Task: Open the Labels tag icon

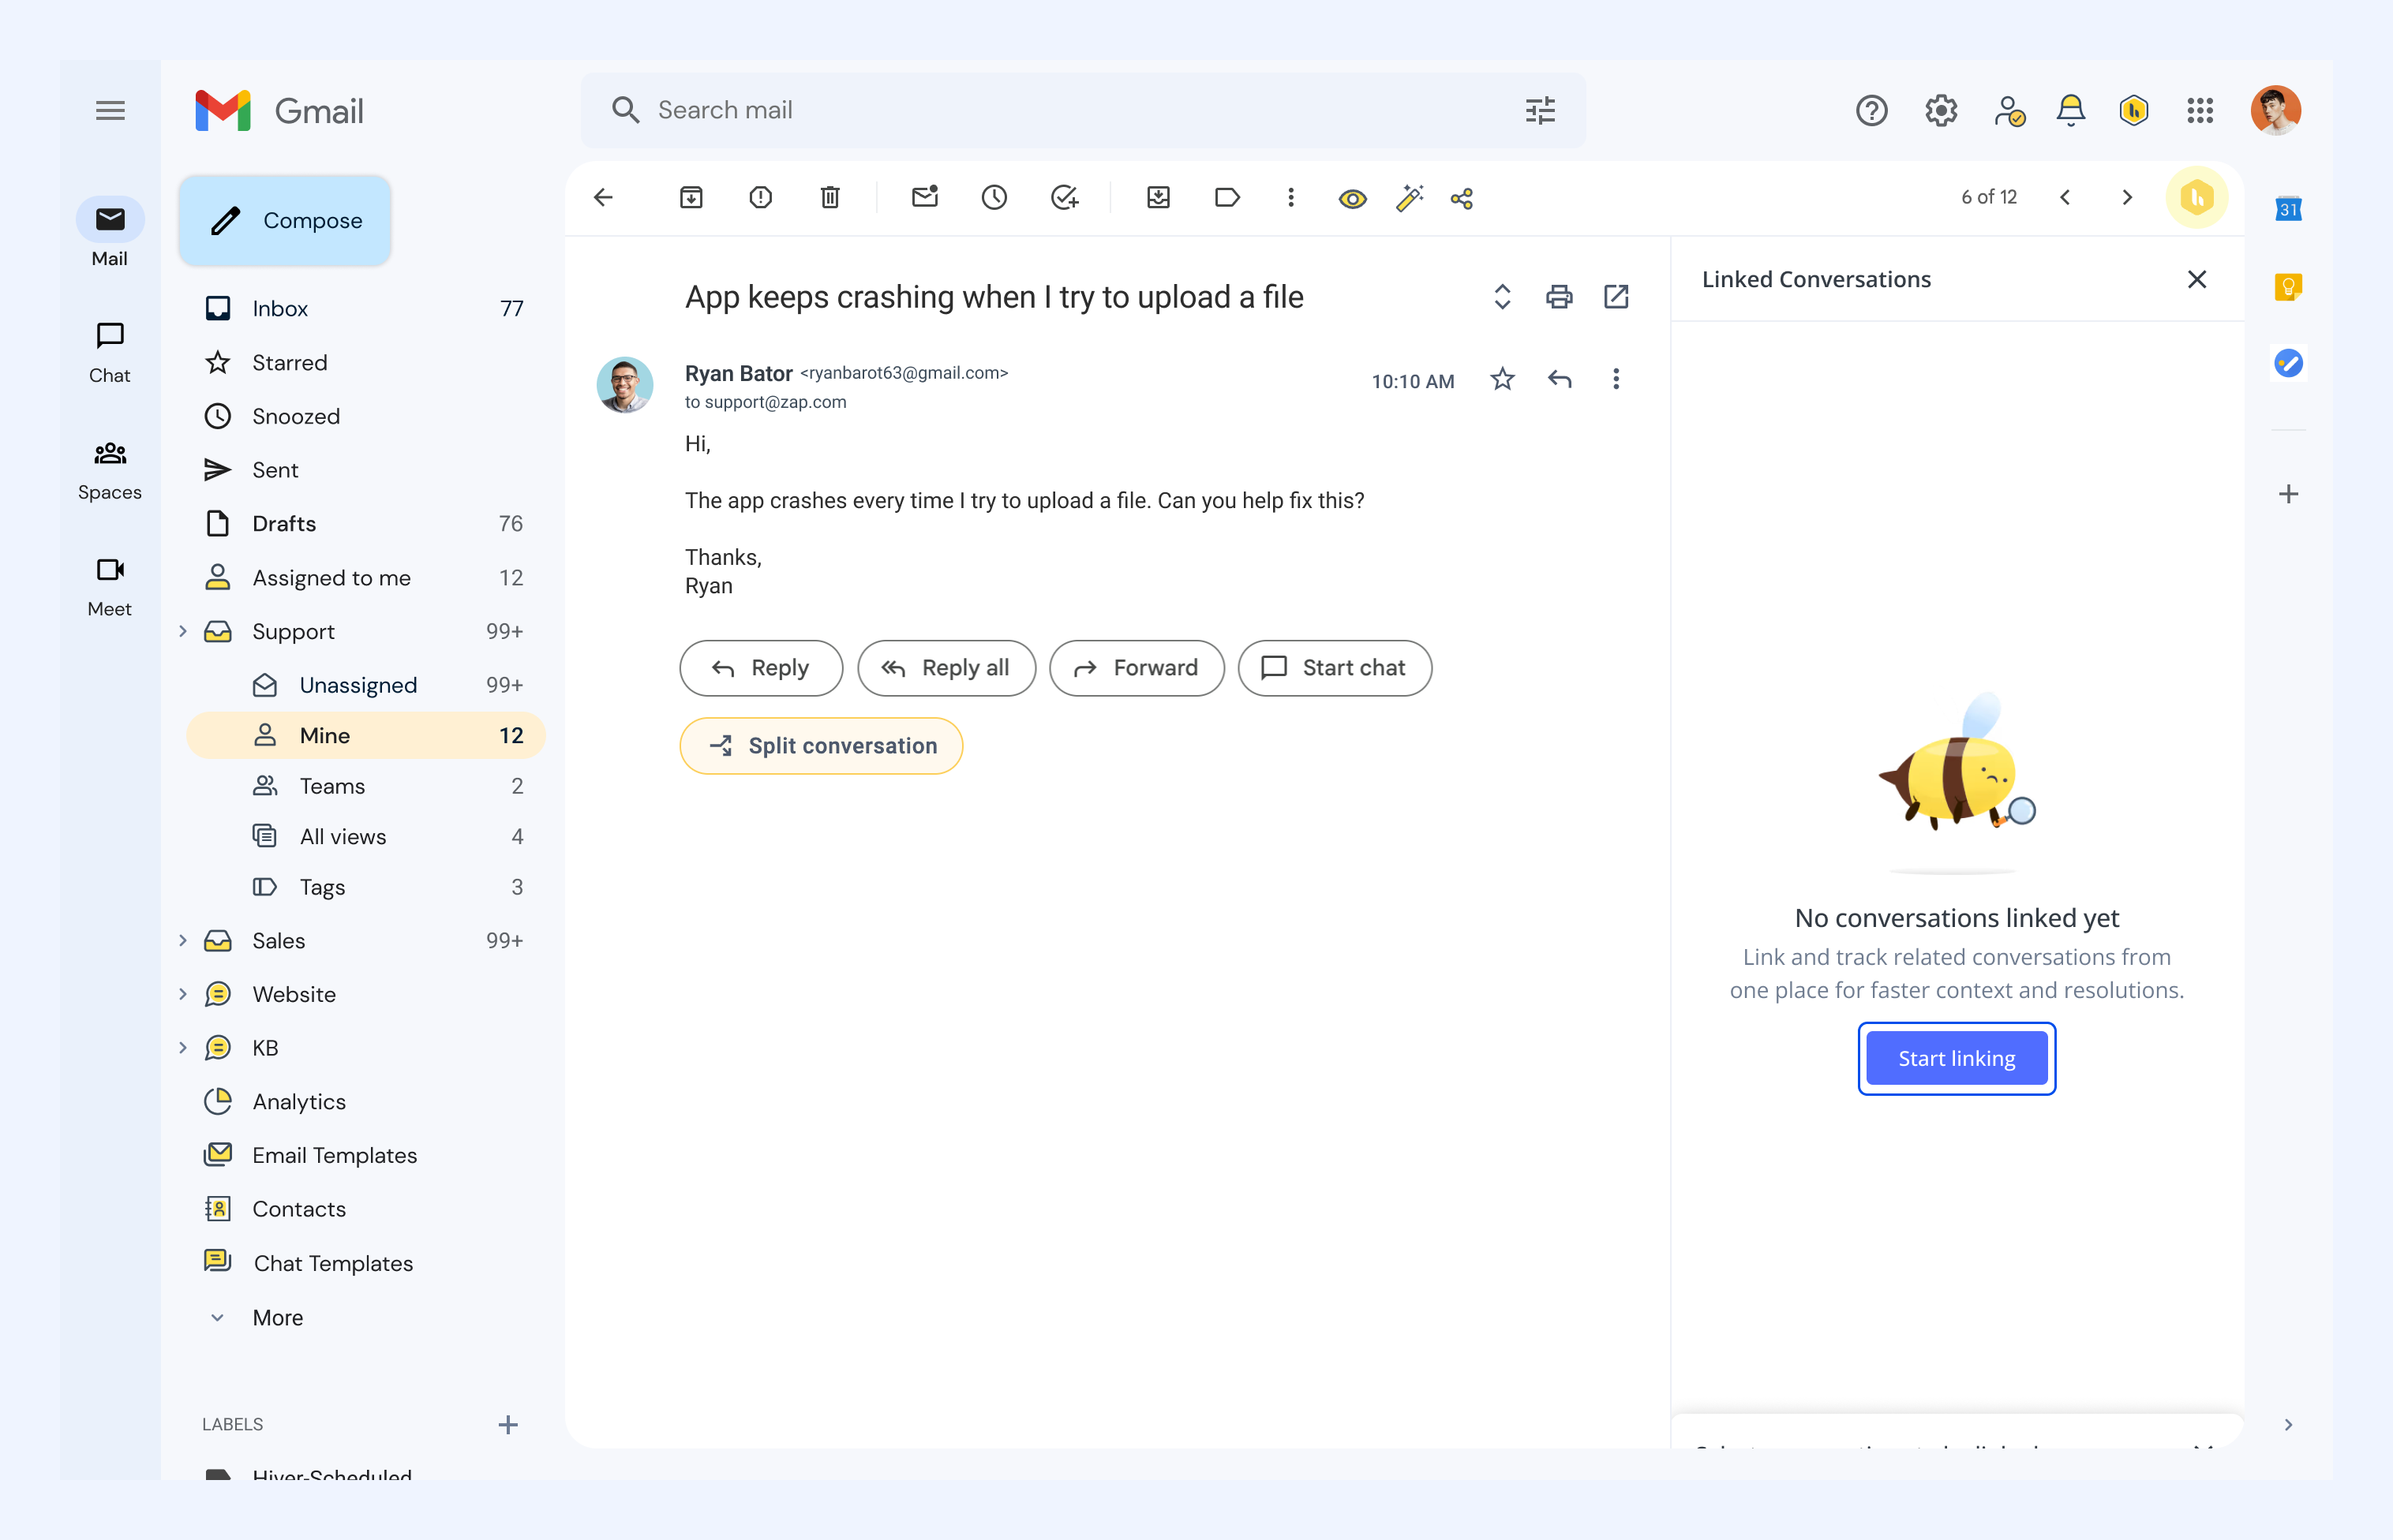Action: pyautogui.click(x=1227, y=198)
